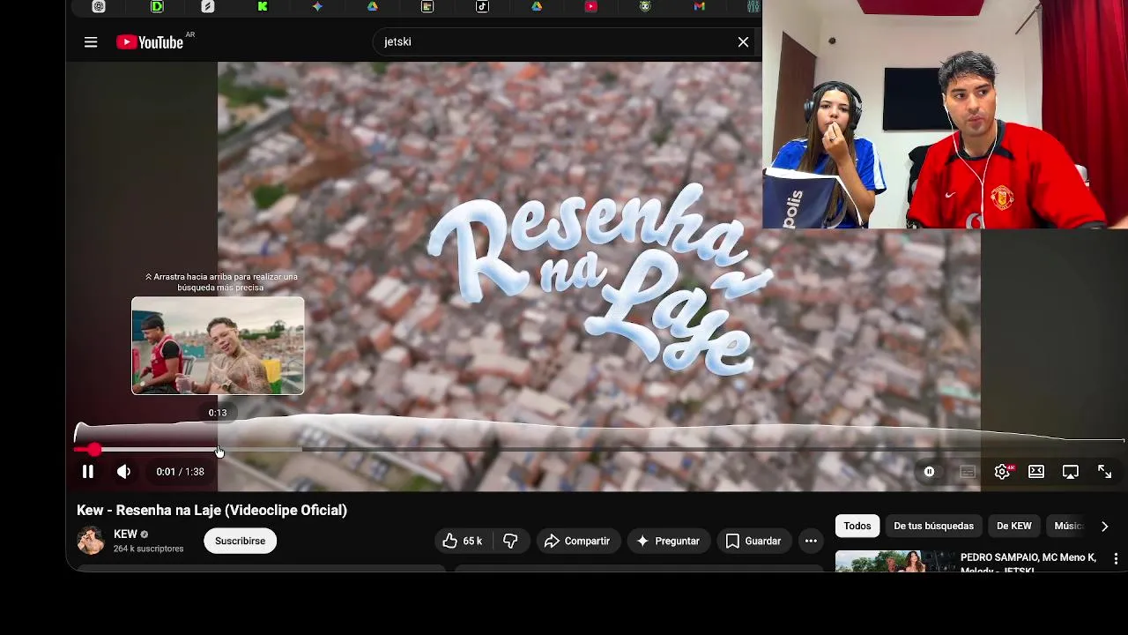Click the 264 k suscriptores text
Image resolution: width=1128 pixels, height=635 pixels.
[x=148, y=549]
